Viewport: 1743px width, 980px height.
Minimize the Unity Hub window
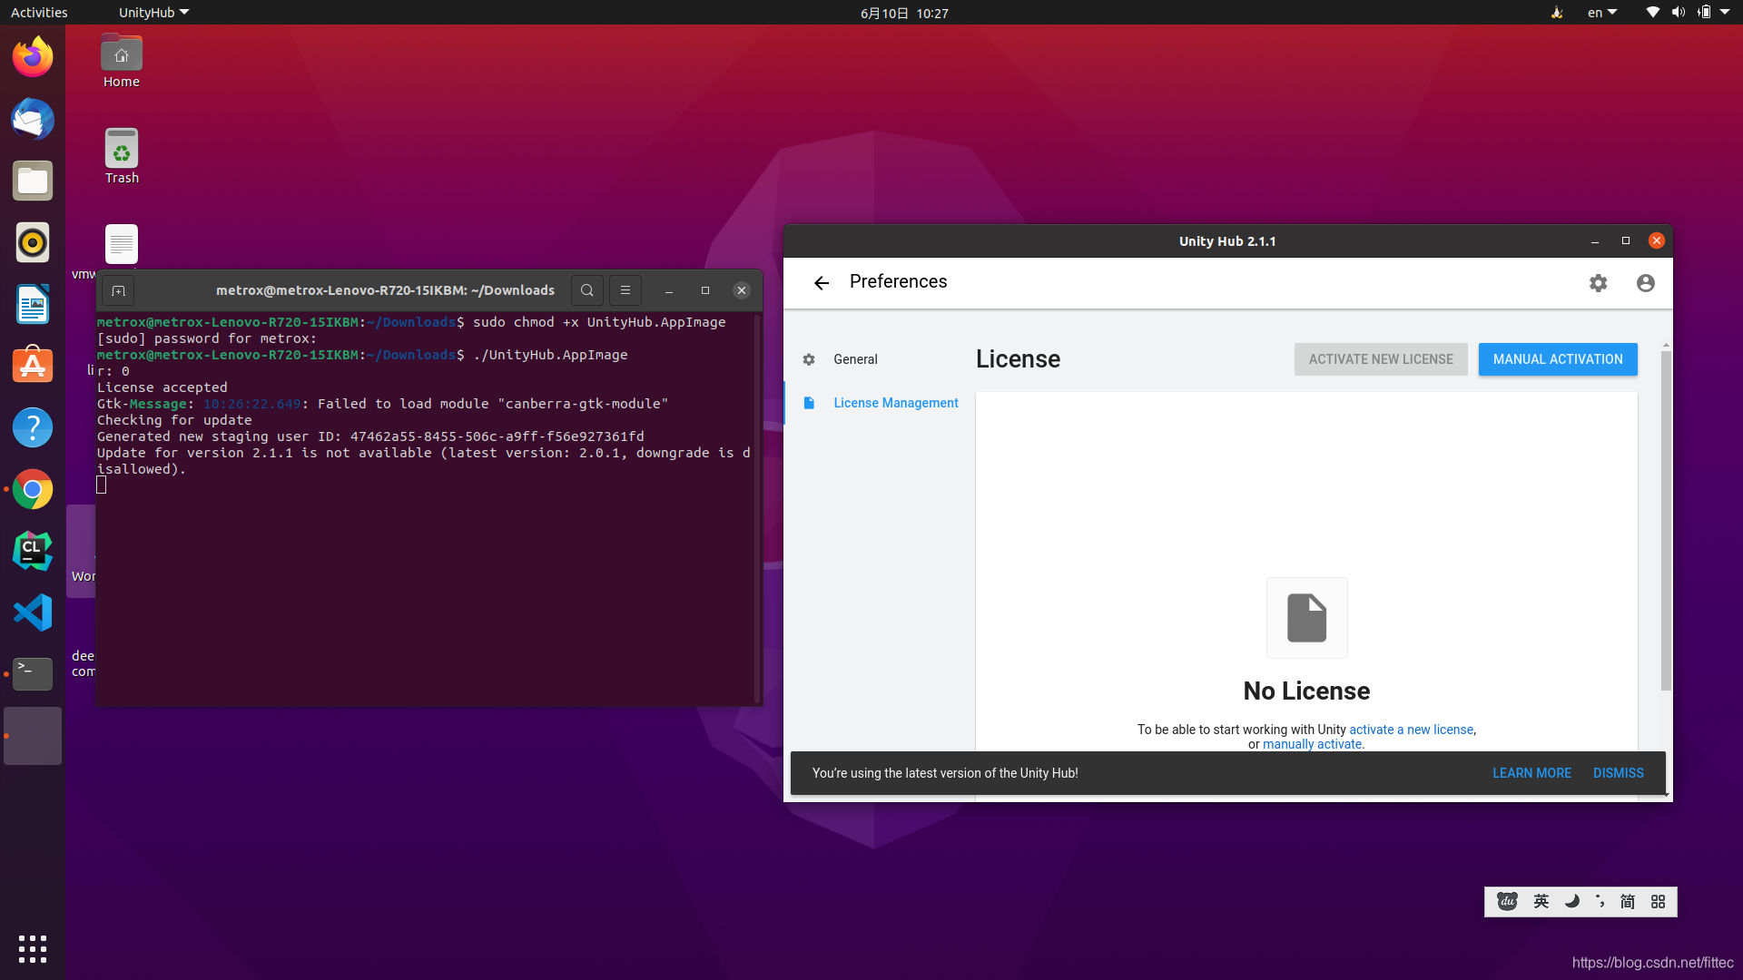coord(1595,241)
